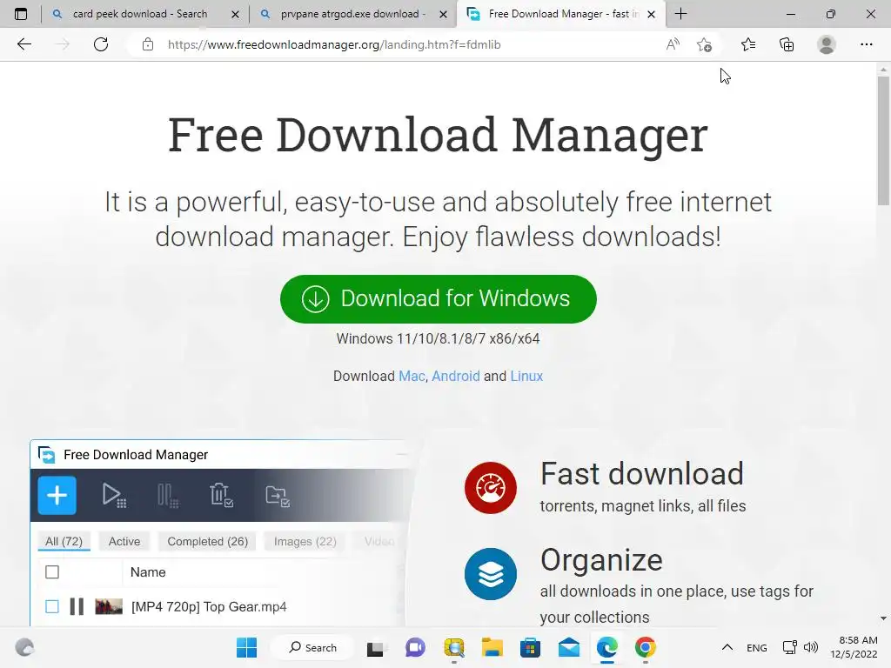This screenshot has width=891, height=668.
Task: Check the Top Gear.mp4 row checkbox
Action: [51, 606]
